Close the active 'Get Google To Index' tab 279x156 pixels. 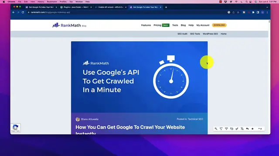(x=160, y=7)
